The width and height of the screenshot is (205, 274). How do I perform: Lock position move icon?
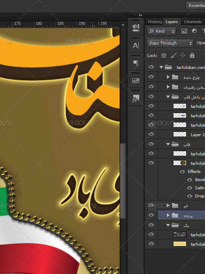pyautogui.click(x=182, y=55)
